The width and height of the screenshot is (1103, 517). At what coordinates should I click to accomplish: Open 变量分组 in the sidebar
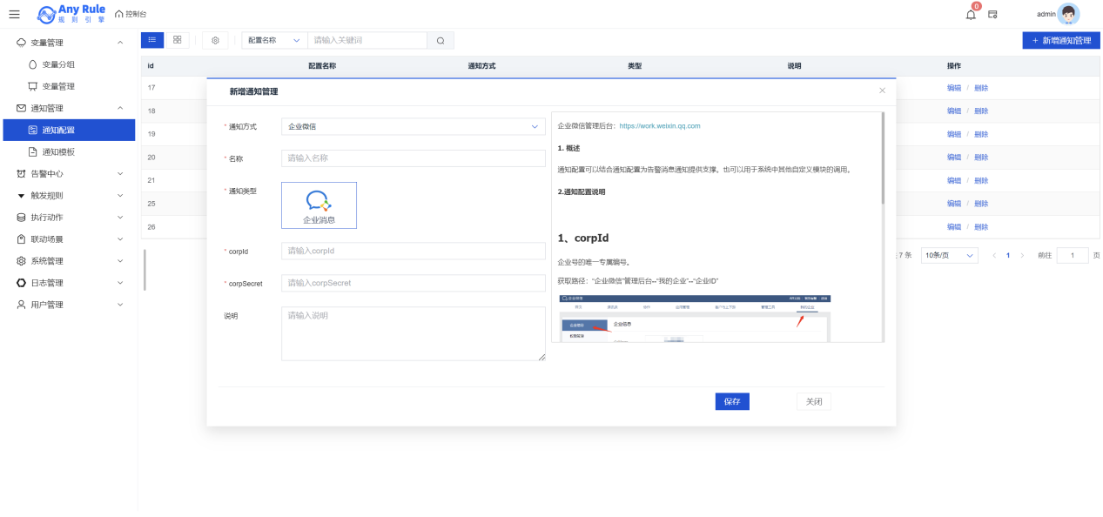click(58, 64)
